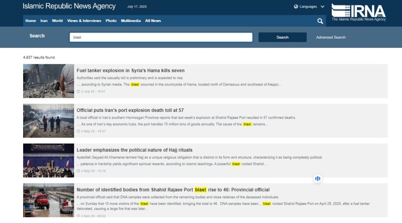Click the floating audio bars icon
This screenshot has height=223, width=402.
pyautogui.click(x=318, y=179)
